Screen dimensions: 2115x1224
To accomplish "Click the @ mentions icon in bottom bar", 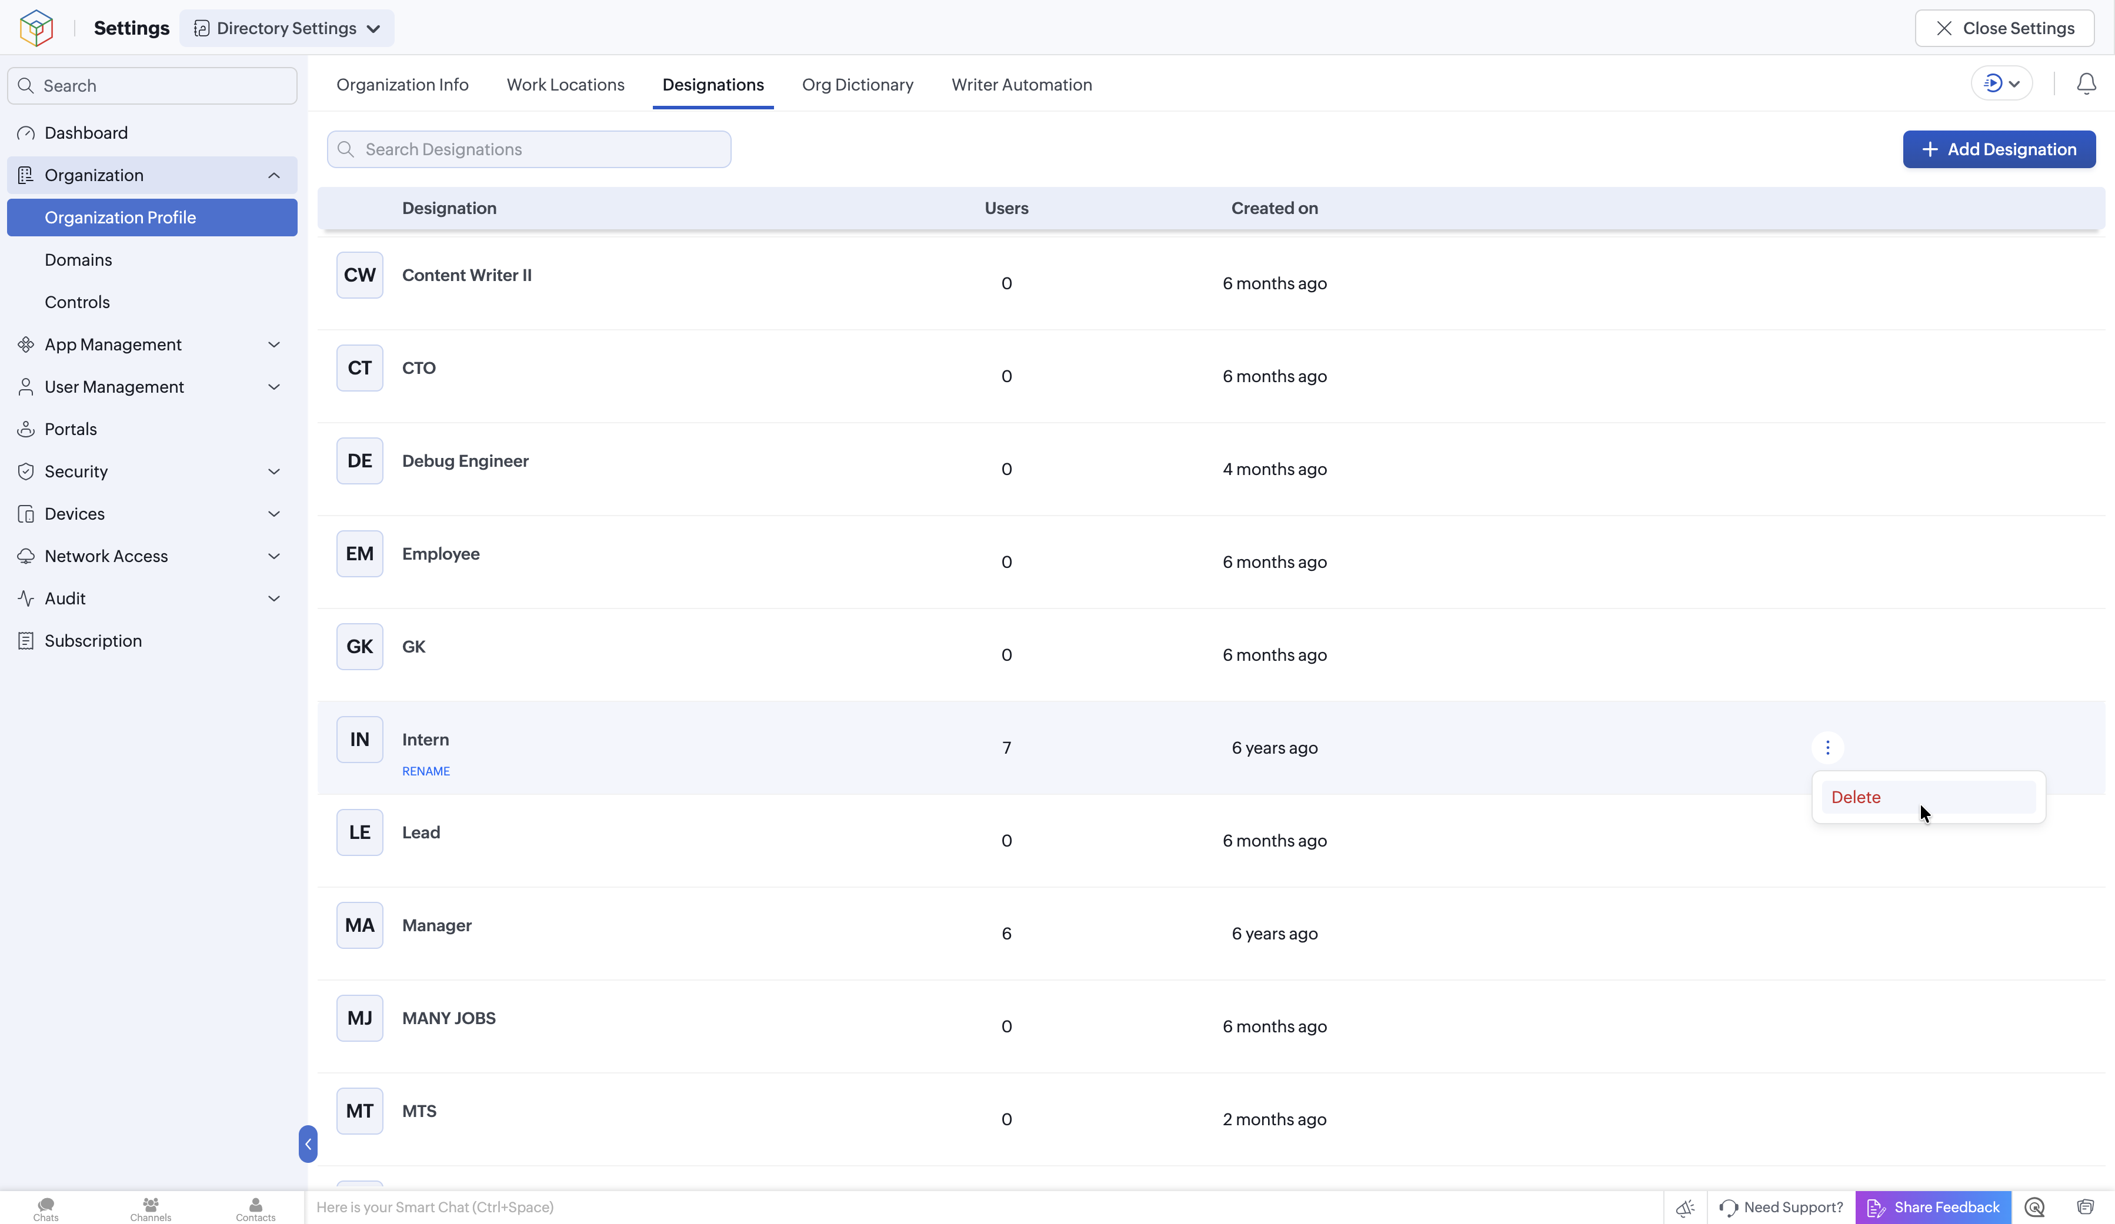I will coord(2034,1207).
